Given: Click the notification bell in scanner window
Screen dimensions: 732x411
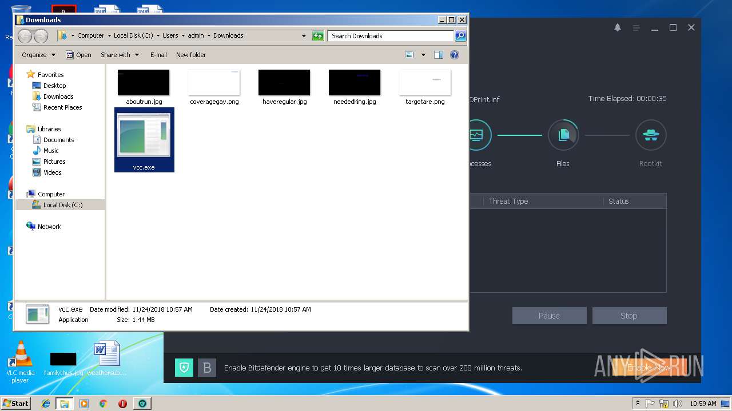Looking at the screenshot, I should [x=618, y=27].
